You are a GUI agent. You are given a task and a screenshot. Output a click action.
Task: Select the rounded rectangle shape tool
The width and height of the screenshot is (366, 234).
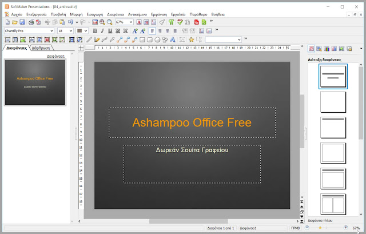(150, 39)
